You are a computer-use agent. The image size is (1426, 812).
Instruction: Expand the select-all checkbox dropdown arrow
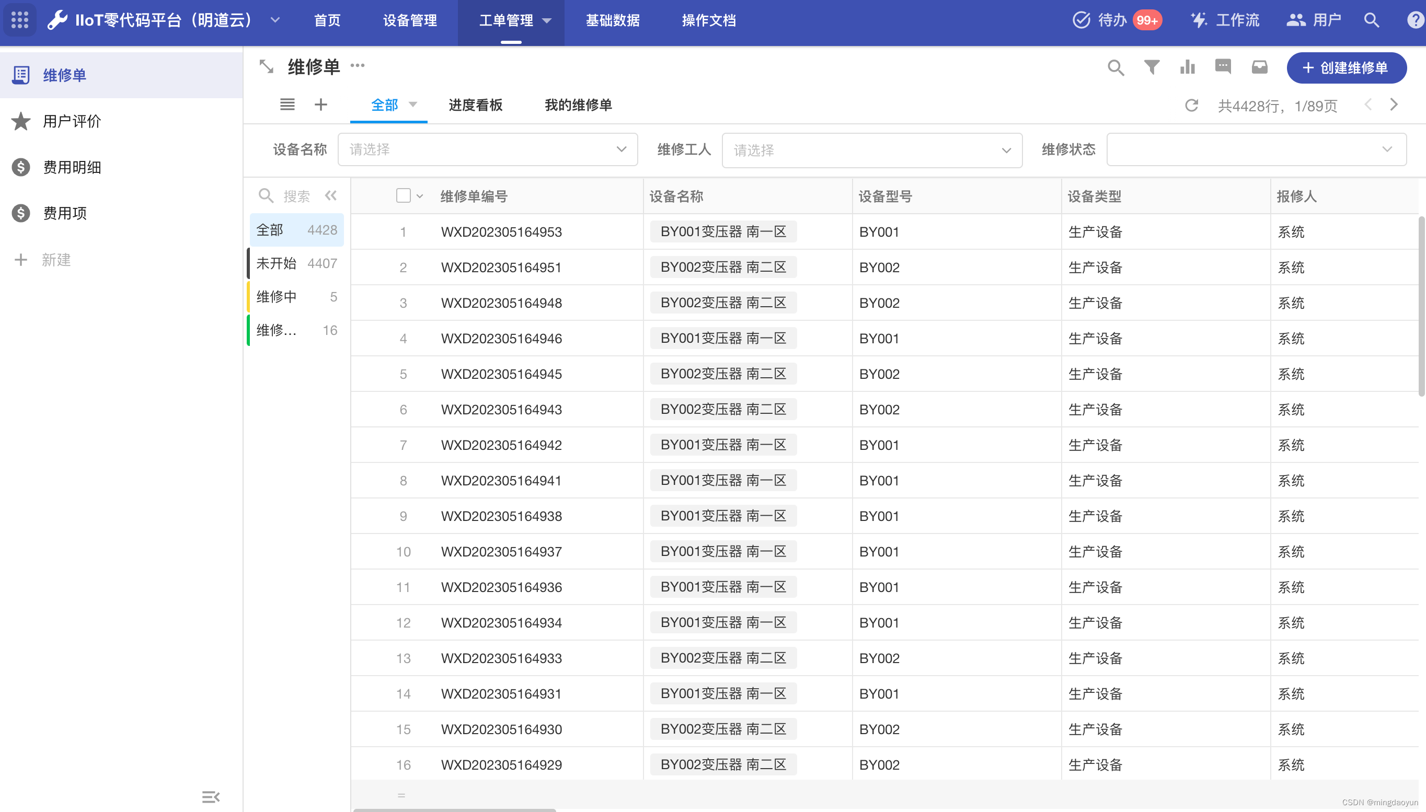coord(420,196)
